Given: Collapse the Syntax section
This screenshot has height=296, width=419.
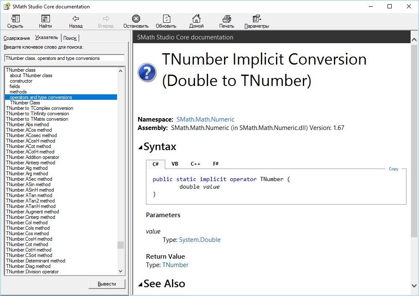Looking at the screenshot, I should (x=141, y=147).
